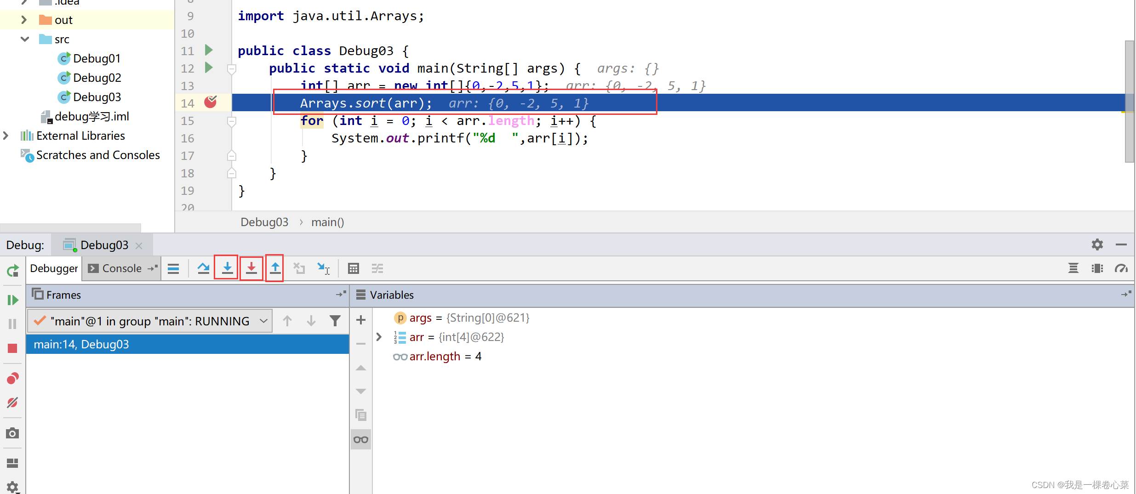
Task: Open the Evaluate Expression calculator icon
Action: 353,268
